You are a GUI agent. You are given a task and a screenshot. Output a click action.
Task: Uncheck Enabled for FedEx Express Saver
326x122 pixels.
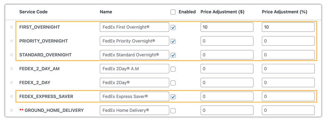[x=173, y=97]
